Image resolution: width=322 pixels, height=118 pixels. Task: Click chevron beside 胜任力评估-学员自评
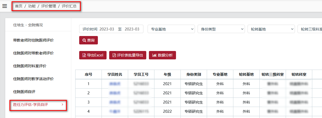[x=62, y=105]
